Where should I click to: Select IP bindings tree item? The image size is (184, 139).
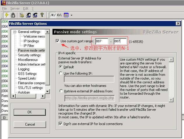pyautogui.click(x=31, y=41)
